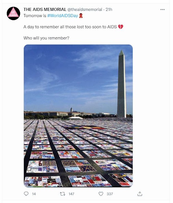Click the like count 337
Screen dimensions: 173x203
coord(110,194)
